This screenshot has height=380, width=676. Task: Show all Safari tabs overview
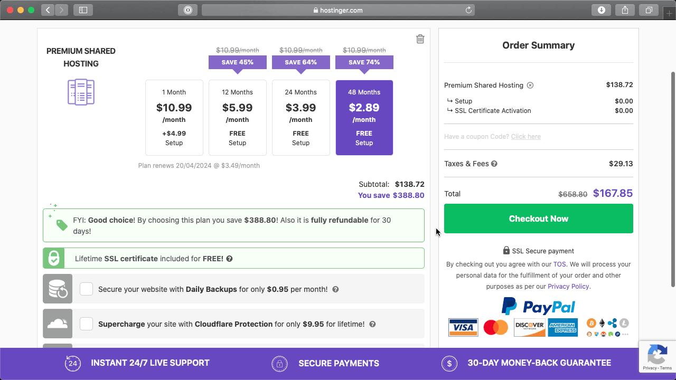(649, 9)
